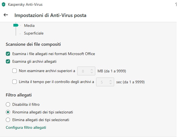This screenshot has width=184, height=137.
Task: Click the Scansione dei file compositi heading
Action: point(33,44)
